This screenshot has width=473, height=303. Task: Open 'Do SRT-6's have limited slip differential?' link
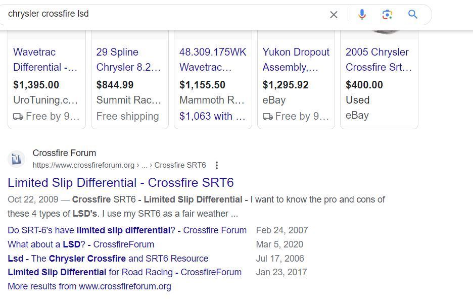pos(127,230)
